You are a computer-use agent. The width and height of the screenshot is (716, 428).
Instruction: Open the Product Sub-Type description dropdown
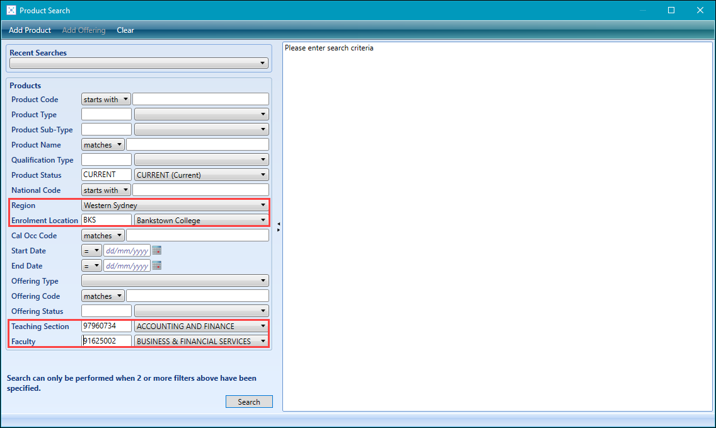[x=202, y=129]
